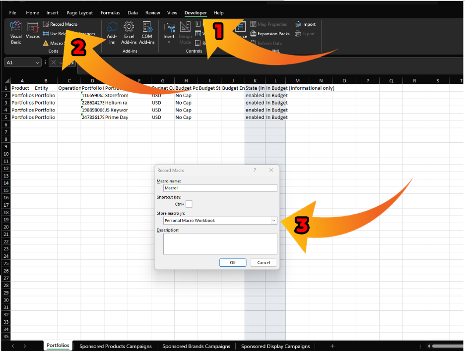Screen dimensions: 465x351
Task: Click previous sheet navigation arrow
Action: (x=13, y=346)
